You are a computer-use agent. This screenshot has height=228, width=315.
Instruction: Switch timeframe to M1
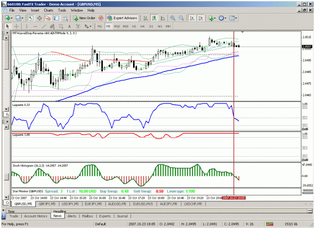100,26
